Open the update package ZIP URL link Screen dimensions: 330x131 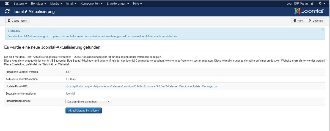(x=141, y=86)
